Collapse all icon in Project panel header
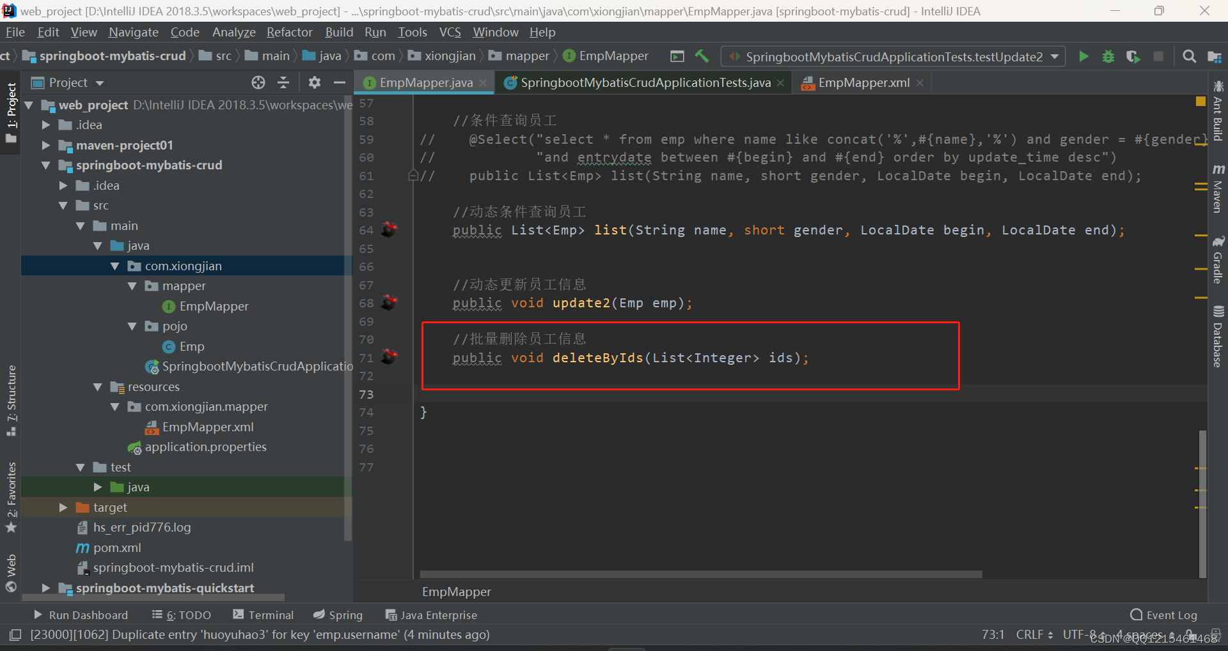1228x651 pixels. tap(283, 82)
